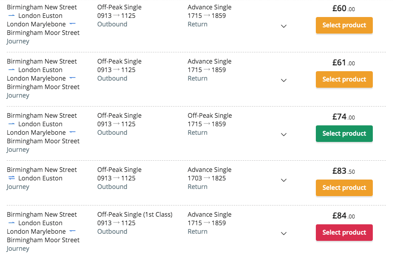Select the £83.50 product

(344, 188)
